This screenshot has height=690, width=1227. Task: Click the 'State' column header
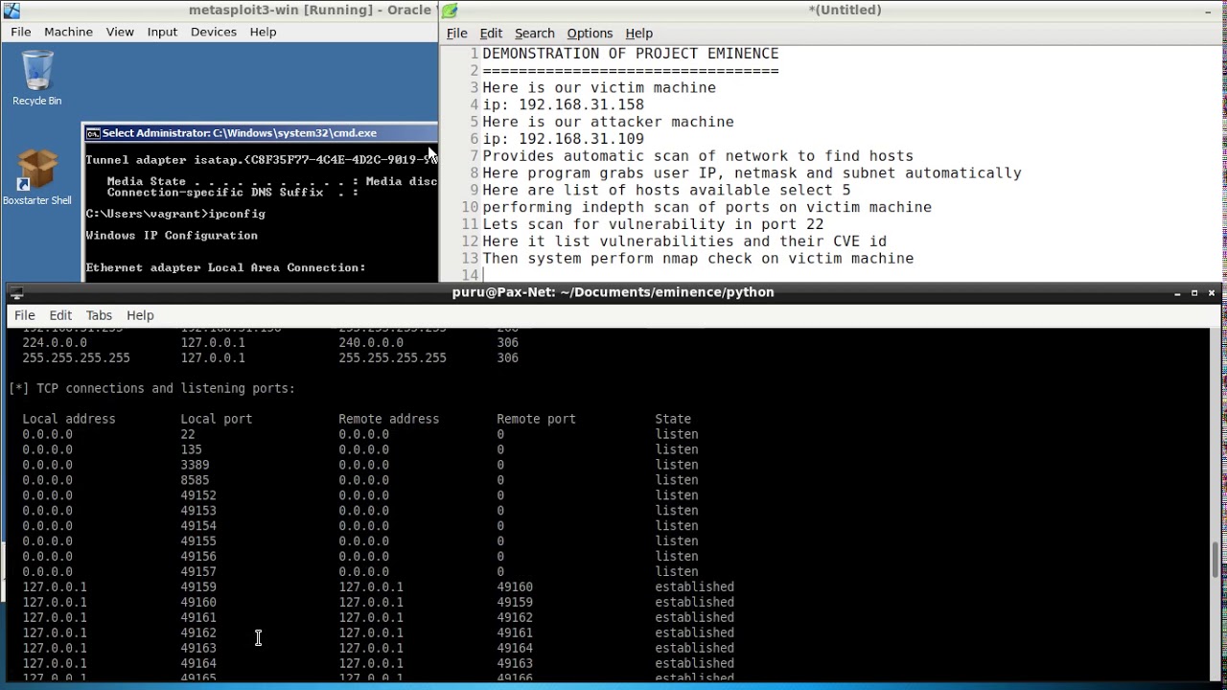coord(673,419)
